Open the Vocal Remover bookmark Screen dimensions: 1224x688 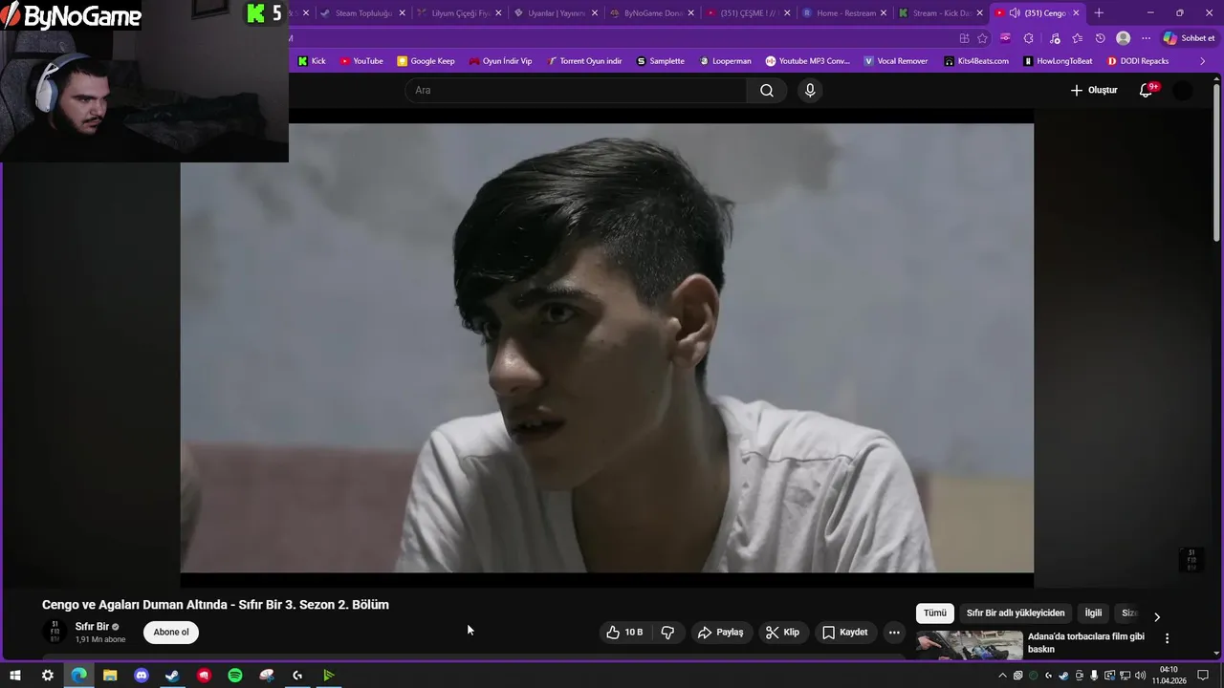pyautogui.click(x=896, y=61)
